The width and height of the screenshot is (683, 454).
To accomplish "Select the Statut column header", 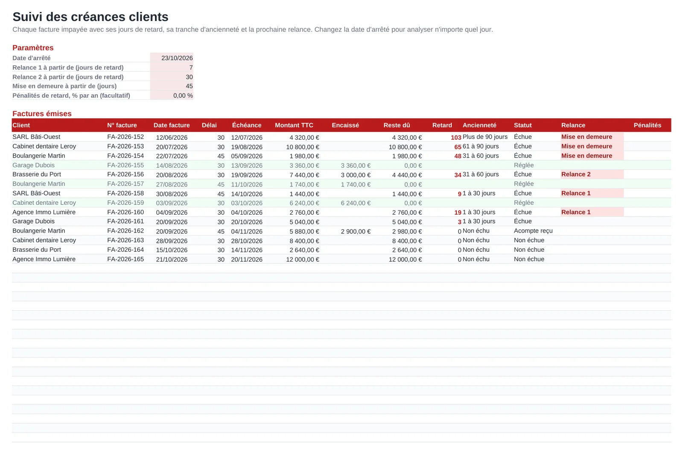I will [x=523, y=125].
